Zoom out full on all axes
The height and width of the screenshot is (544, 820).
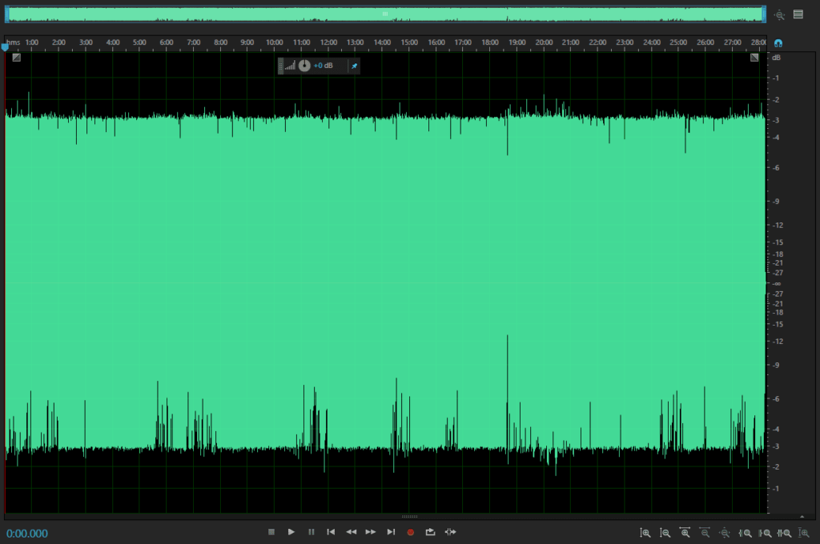point(725,533)
